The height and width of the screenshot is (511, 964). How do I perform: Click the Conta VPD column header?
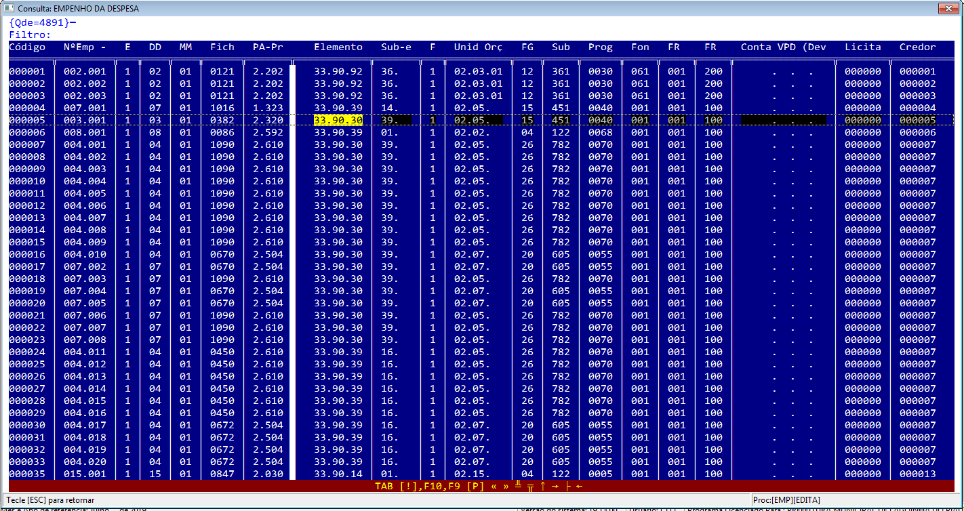pos(784,47)
